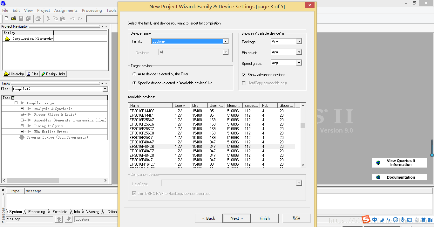Click the Sogou toolbox grid icon
434x227 pixels.
point(431,220)
